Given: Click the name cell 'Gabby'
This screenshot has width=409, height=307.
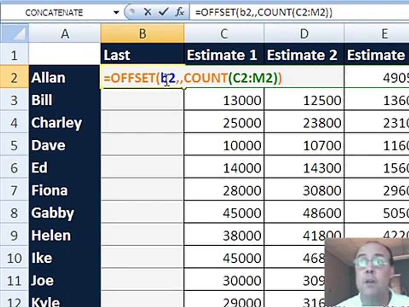Looking at the screenshot, I should pyautogui.click(x=65, y=213).
